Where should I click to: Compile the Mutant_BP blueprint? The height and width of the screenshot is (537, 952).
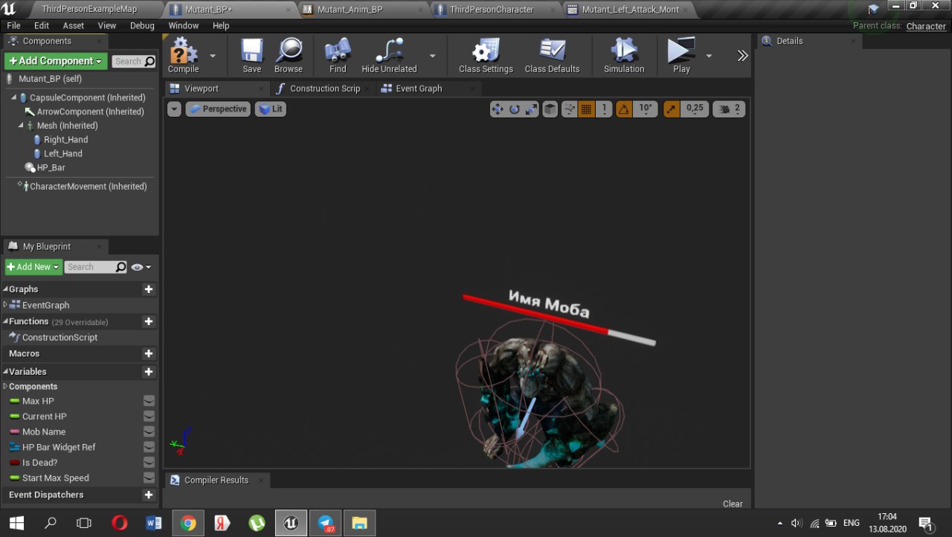coord(183,56)
